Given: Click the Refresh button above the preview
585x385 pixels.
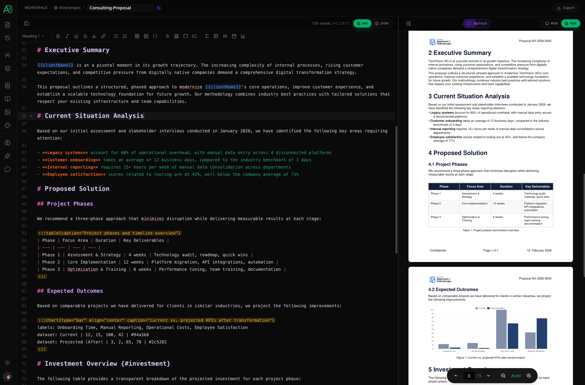Looking at the screenshot, I should click(477, 23).
